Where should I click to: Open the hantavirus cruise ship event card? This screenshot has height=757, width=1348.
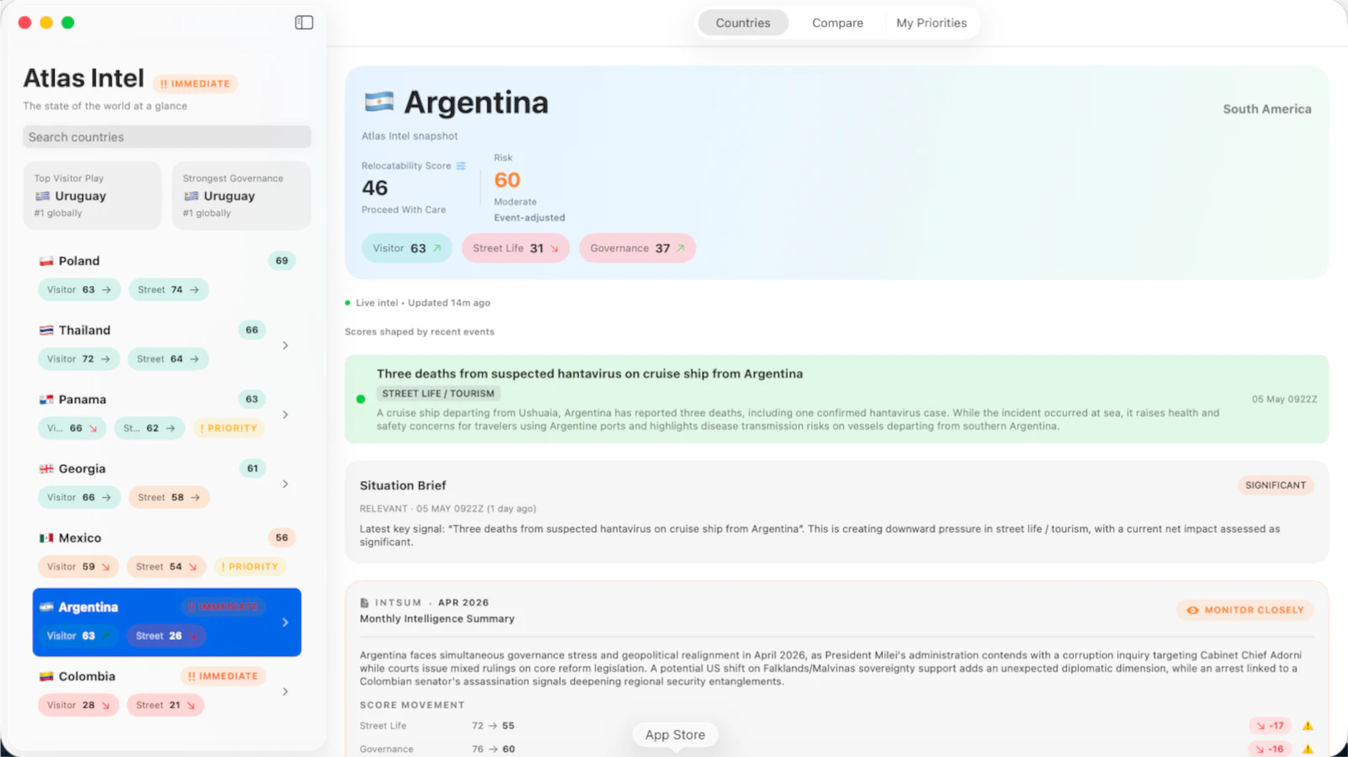(836, 400)
